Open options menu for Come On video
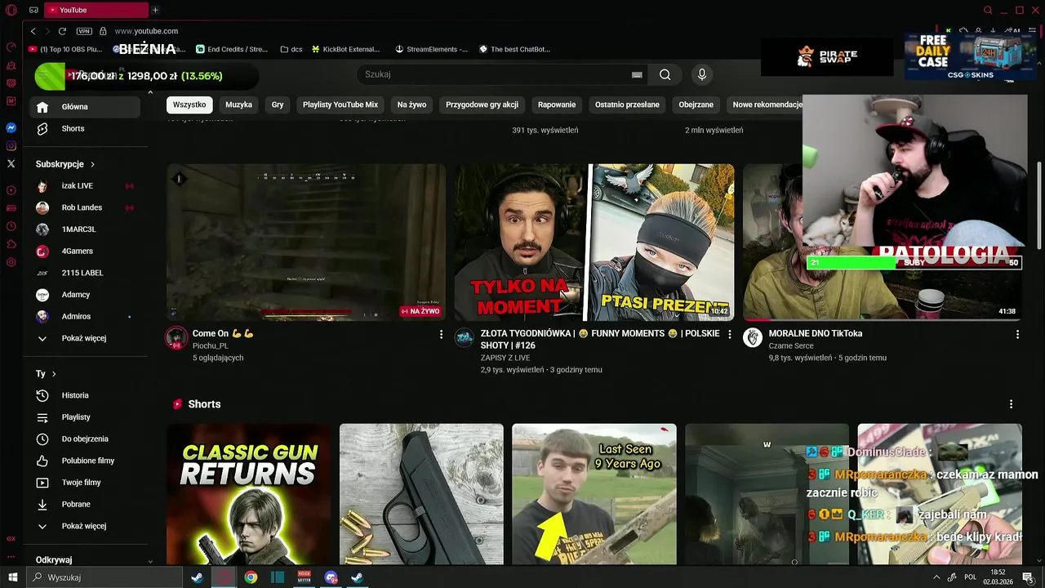The height and width of the screenshot is (588, 1045). (441, 335)
